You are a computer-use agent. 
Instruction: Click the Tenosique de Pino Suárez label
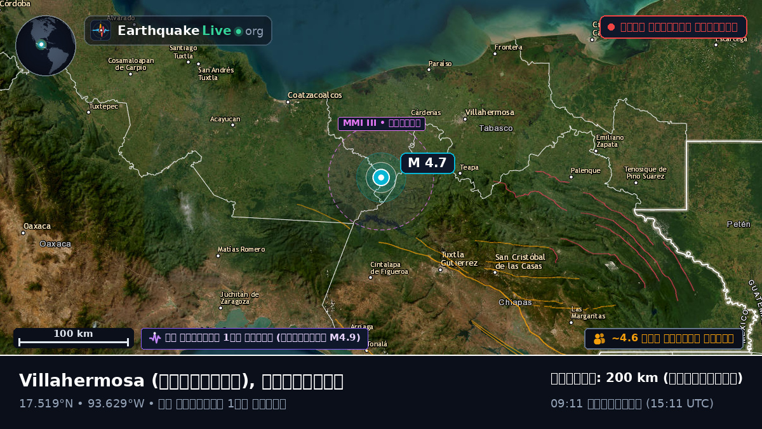click(x=646, y=172)
